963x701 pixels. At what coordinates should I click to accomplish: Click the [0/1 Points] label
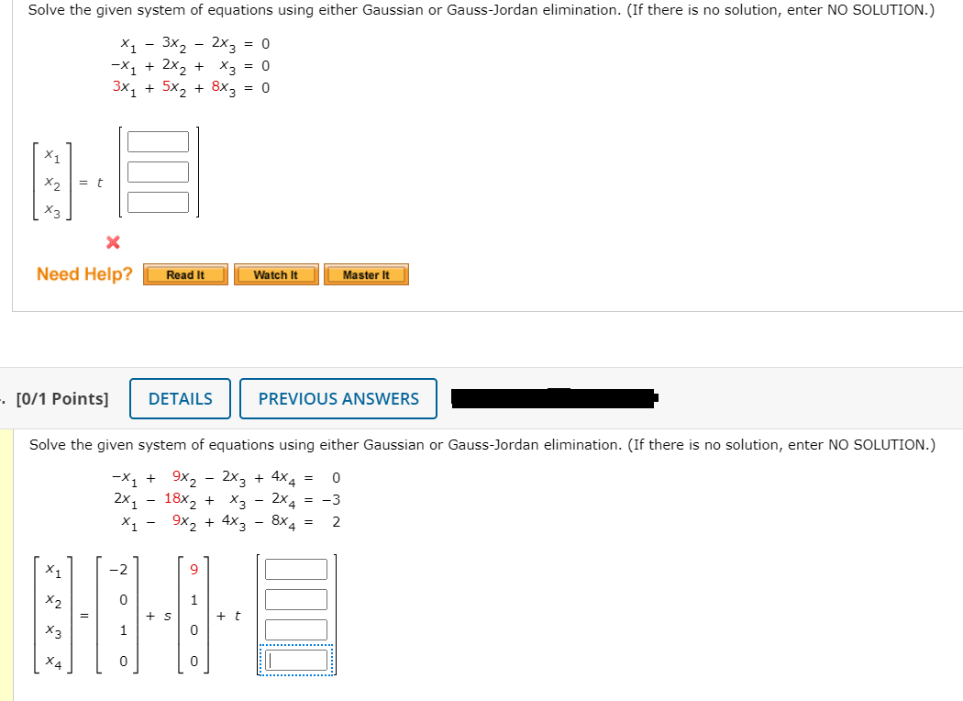click(x=62, y=399)
